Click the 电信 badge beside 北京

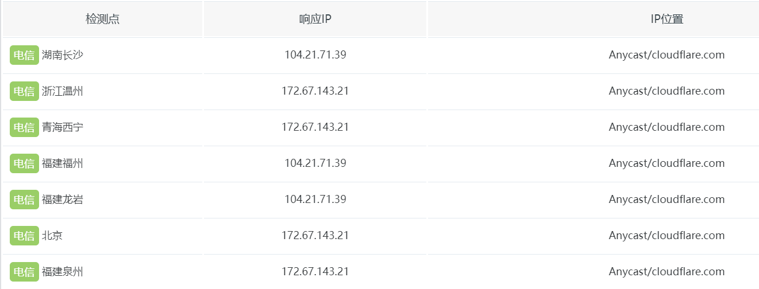(24, 236)
